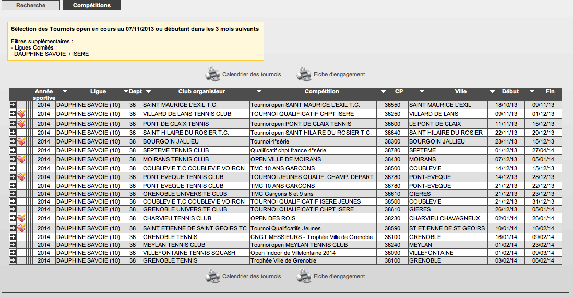The width and height of the screenshot is (573, 297).
Task: Click end date 27/04/14 cell
Action: pos(543,150)
